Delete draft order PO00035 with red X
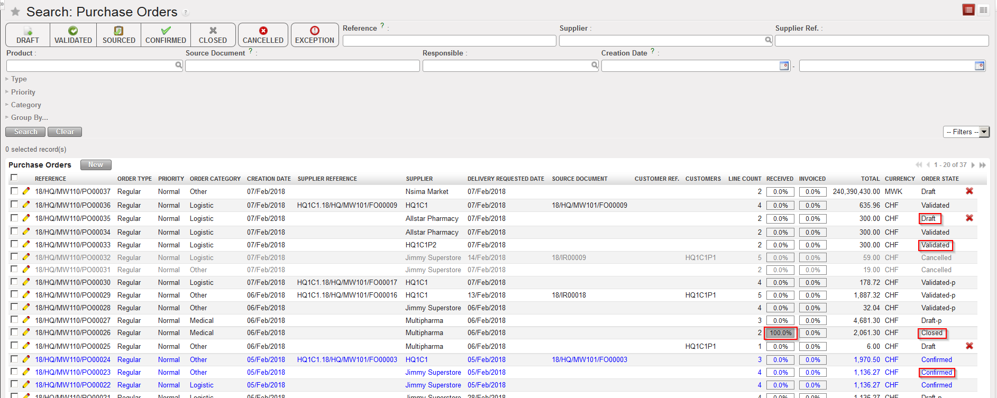The width and height of the screenshot is (997, 398). point(969,218)
